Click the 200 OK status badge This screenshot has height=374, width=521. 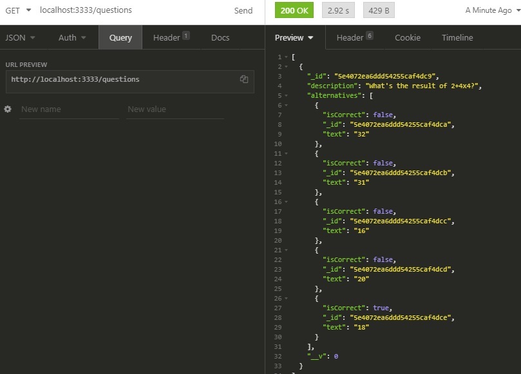click(x=294, y=10)
